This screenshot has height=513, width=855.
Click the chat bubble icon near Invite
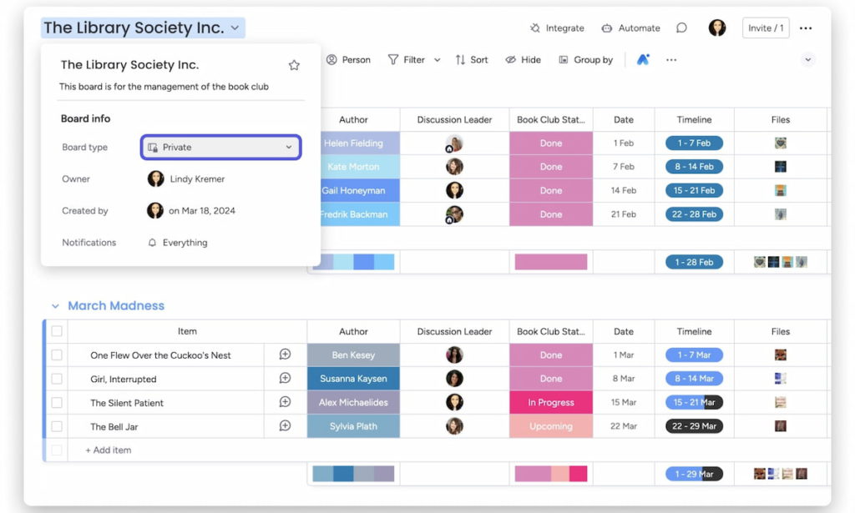pos(681,28)
